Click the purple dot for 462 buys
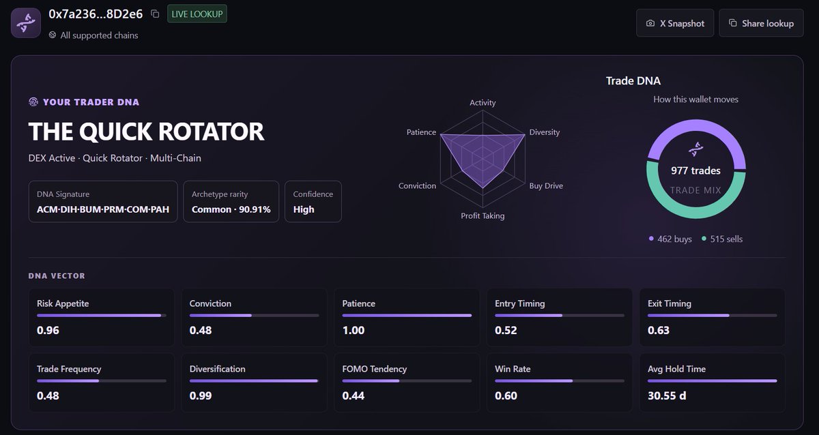 [651, 239]
